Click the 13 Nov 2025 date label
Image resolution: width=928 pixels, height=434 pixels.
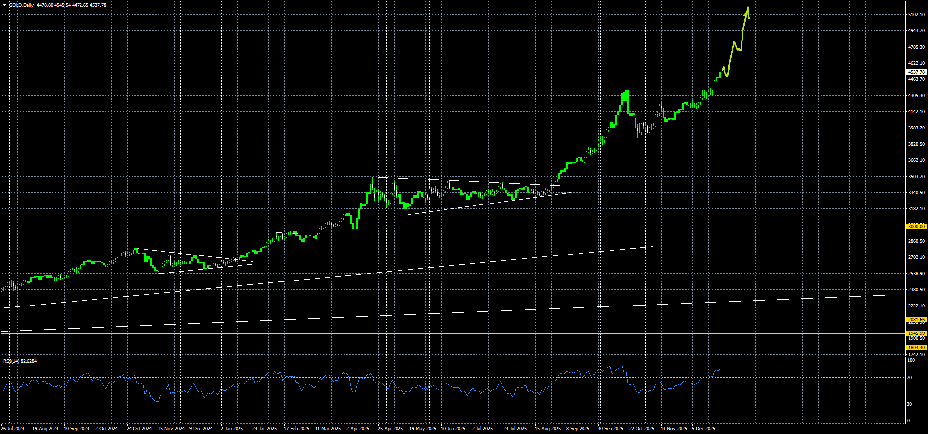pos(674,429)
